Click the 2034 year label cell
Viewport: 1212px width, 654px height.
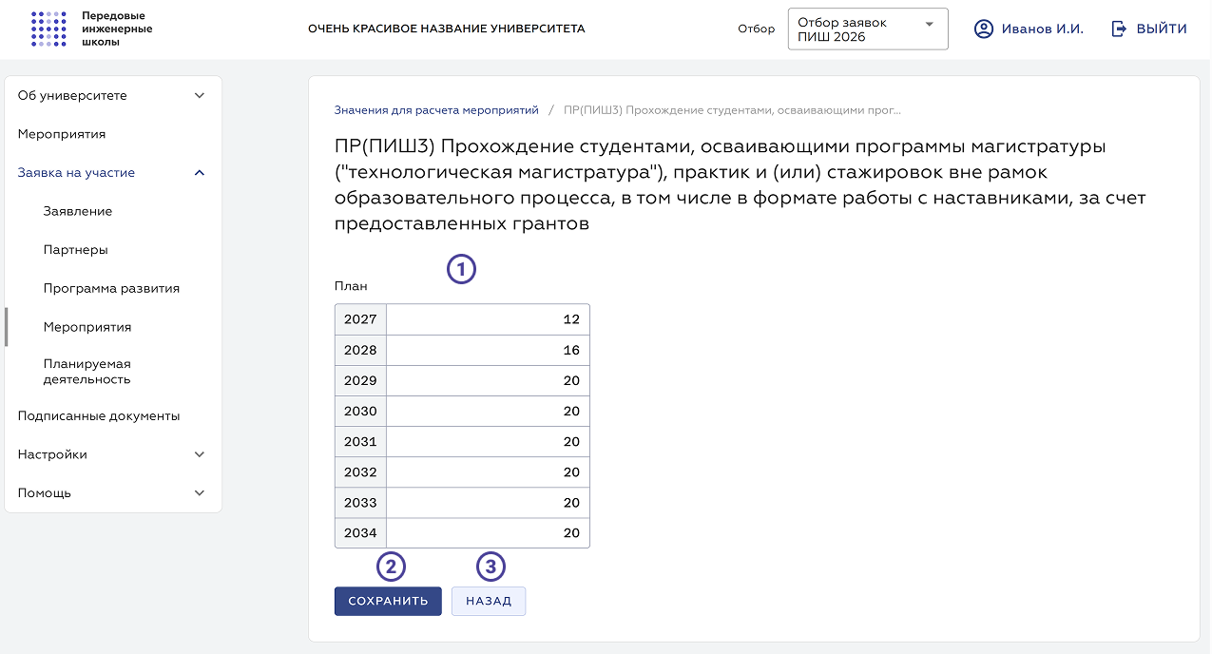360,532
